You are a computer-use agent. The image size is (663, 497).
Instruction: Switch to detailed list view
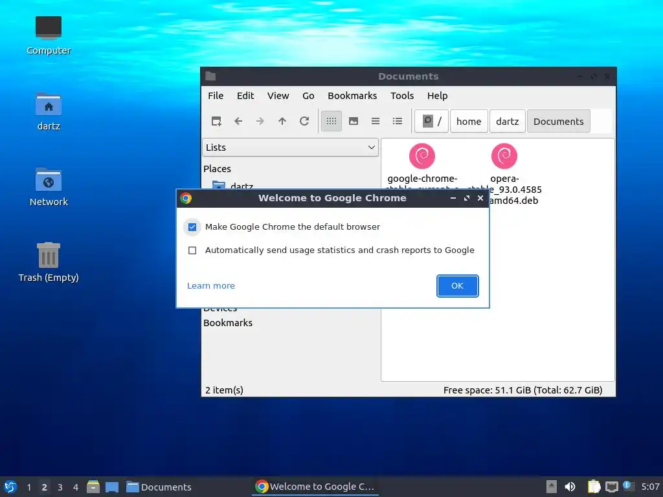(x=398, y=121)
